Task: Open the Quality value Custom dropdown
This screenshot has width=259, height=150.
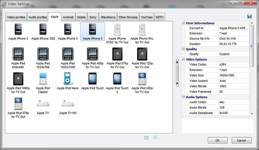Action: [234, 54]
